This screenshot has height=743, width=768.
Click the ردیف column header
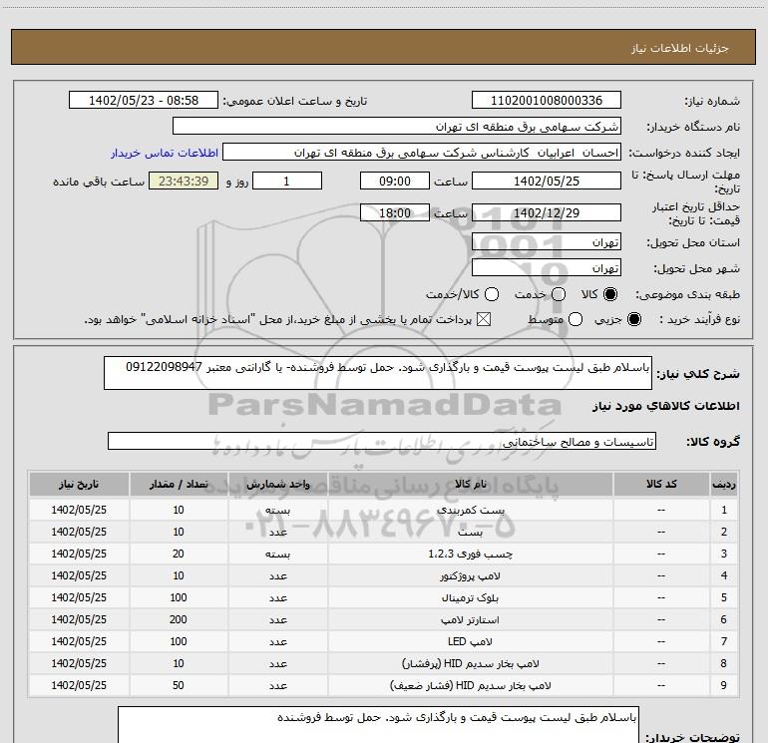click(724, 484)
